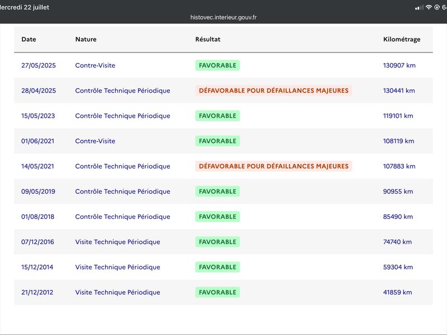The width and height of the screenshot is (447, 335).
Task: Select the 41859 km mileage value
Action: coord(397,292)
